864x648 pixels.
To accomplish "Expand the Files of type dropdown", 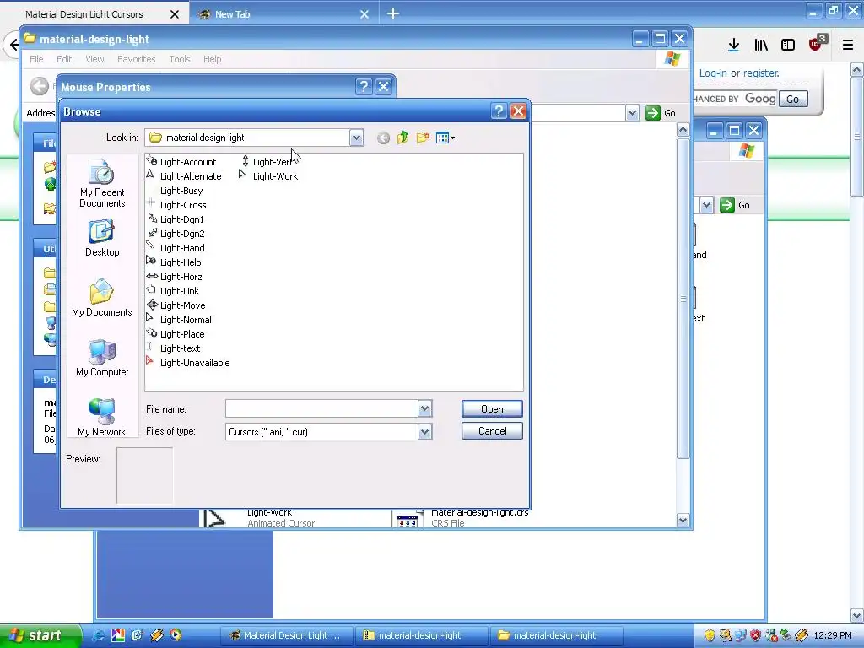I will pyautogui.click(x=424, y=431).
